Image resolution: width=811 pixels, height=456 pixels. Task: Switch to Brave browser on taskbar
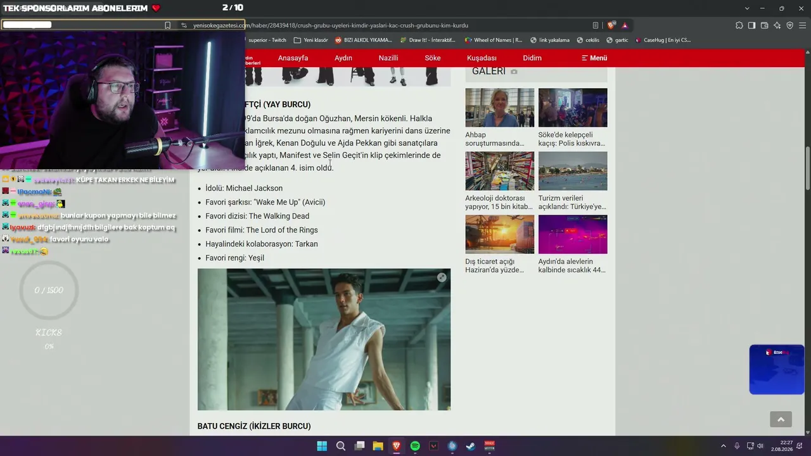pyautogui.click(x=396, y=446)
